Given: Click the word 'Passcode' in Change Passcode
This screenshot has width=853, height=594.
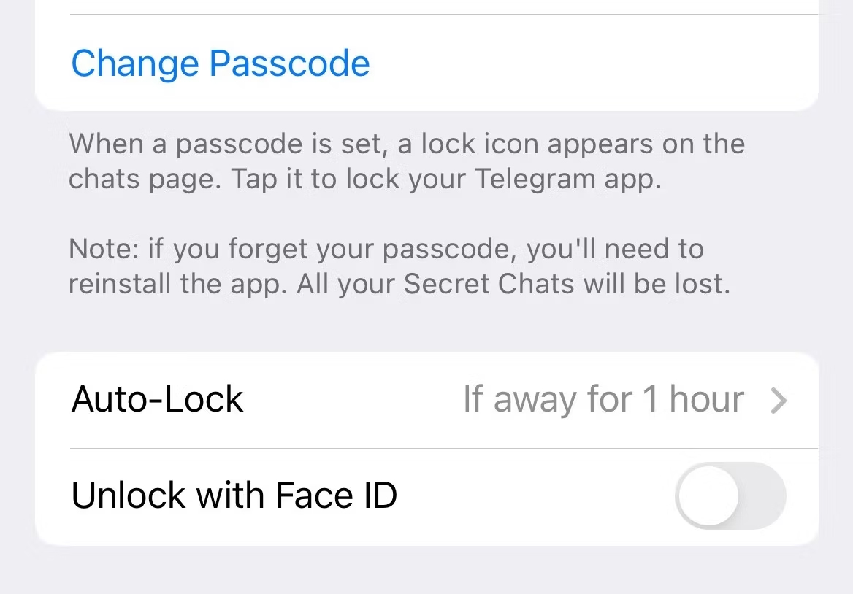Looking at the screenshot, I should coord(289,63).
